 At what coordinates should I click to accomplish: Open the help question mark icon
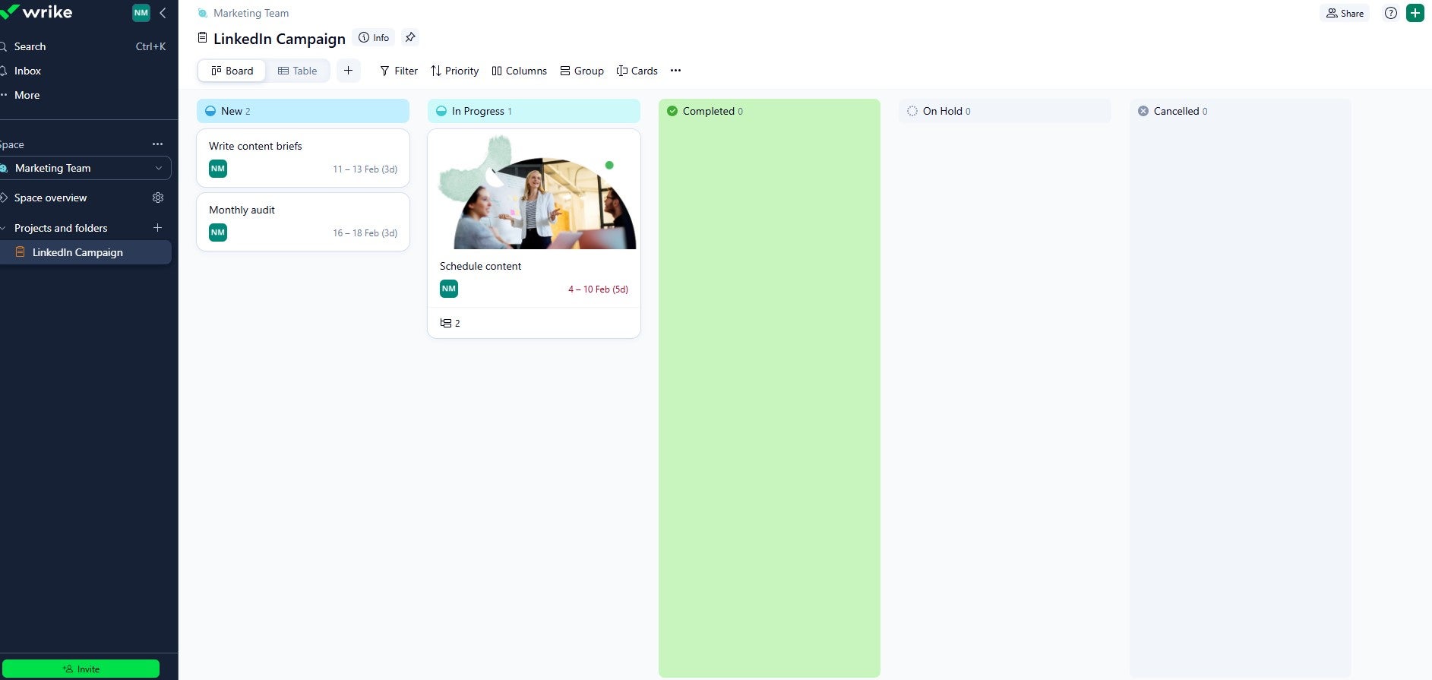1390,13
